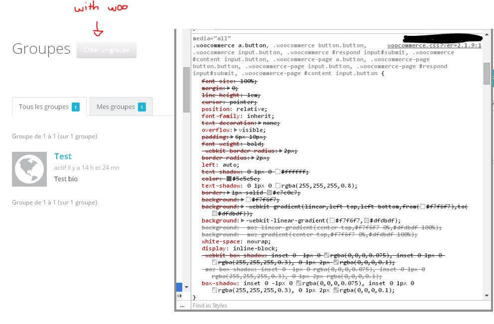This screenshot has height=324, width=494.
Task: Expand the overflow property triangle
Action: [236, 130]
